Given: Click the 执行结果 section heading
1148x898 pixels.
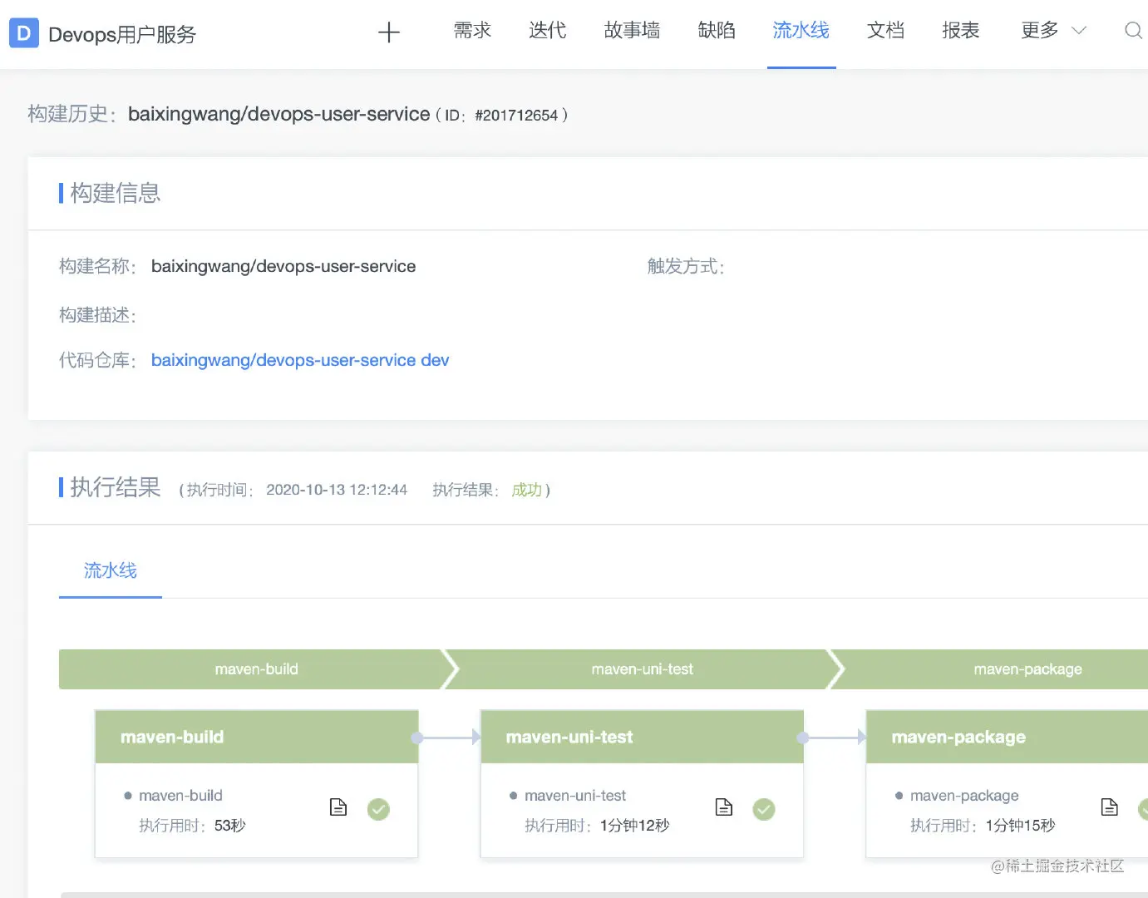Looking at the screenshot, I should 115,487.
